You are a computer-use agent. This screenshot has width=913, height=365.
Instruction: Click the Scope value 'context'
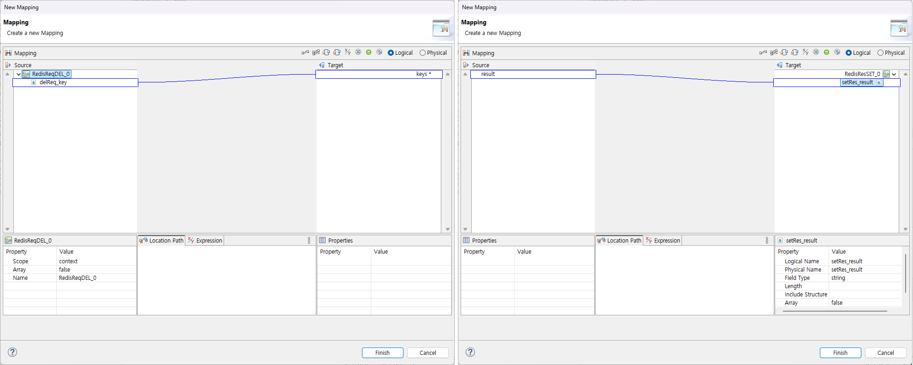click(68, 261)
